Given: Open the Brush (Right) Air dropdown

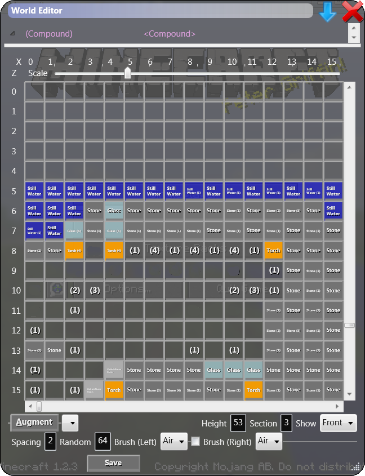Looking at the screenshot, I should (x=268, y=442).
